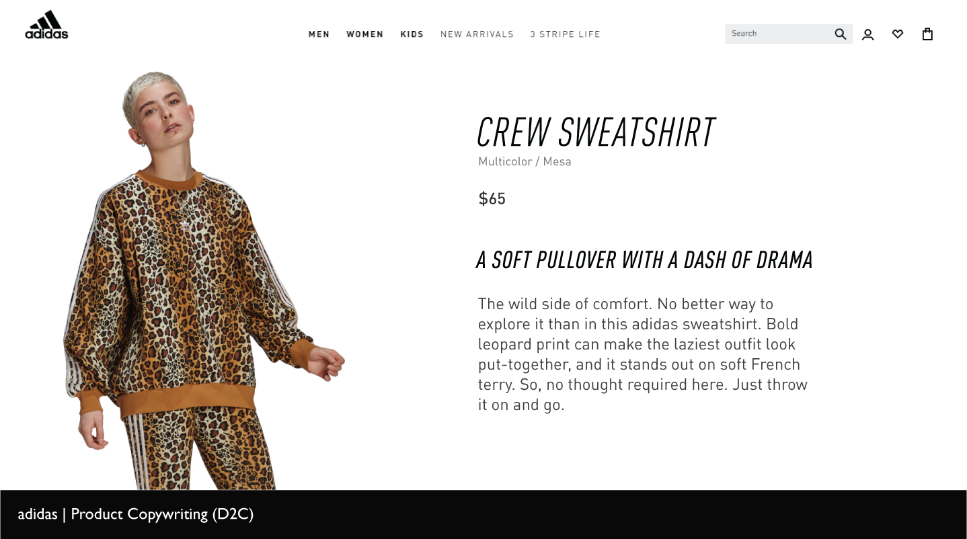
Task: Click the CREW SWEATSHIRT product title
Action: (x=596, y=132)
